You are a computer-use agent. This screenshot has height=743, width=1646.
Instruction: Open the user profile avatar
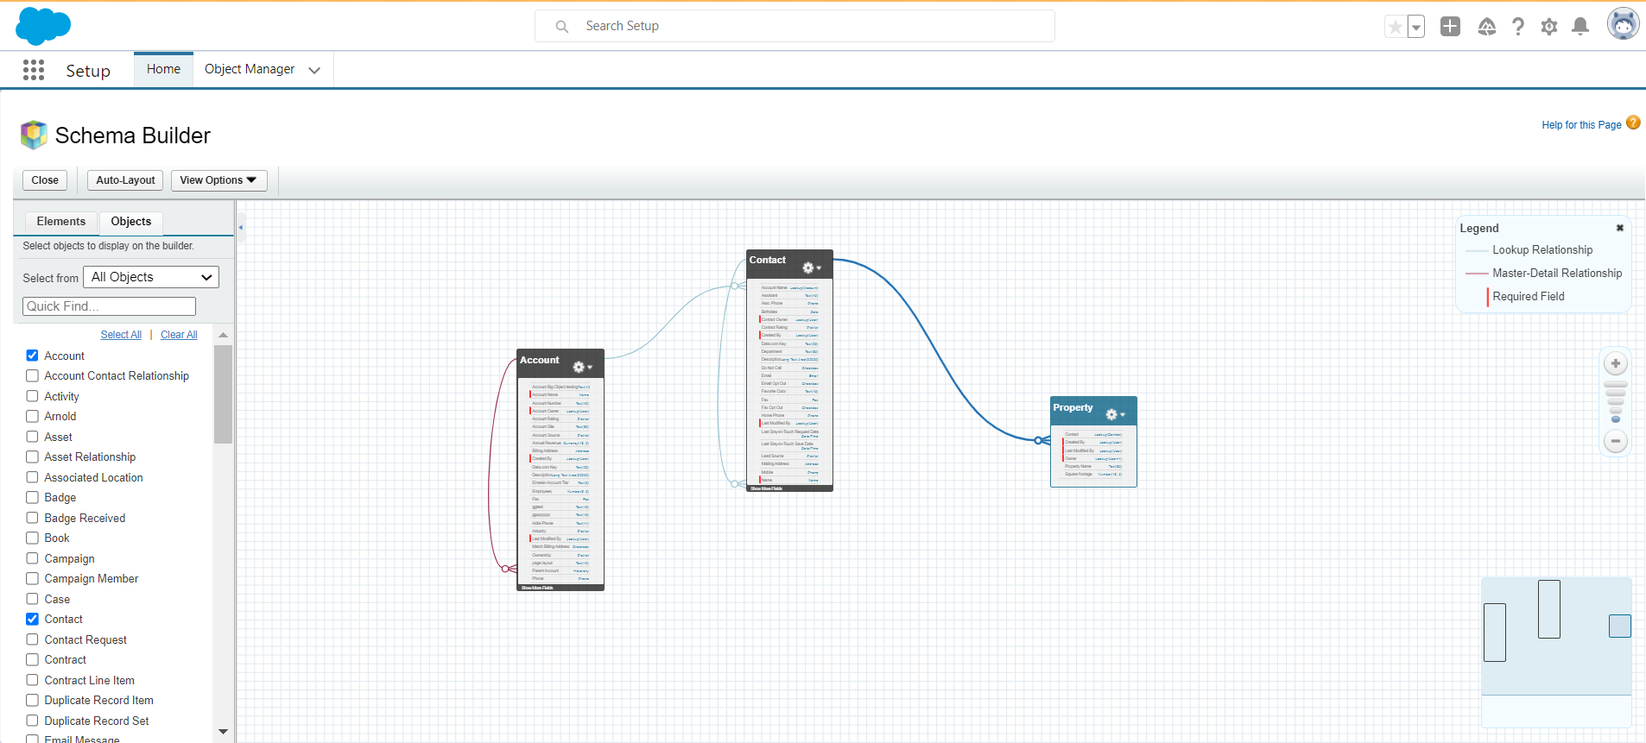pyautogui.click(x=1624, y=24)
